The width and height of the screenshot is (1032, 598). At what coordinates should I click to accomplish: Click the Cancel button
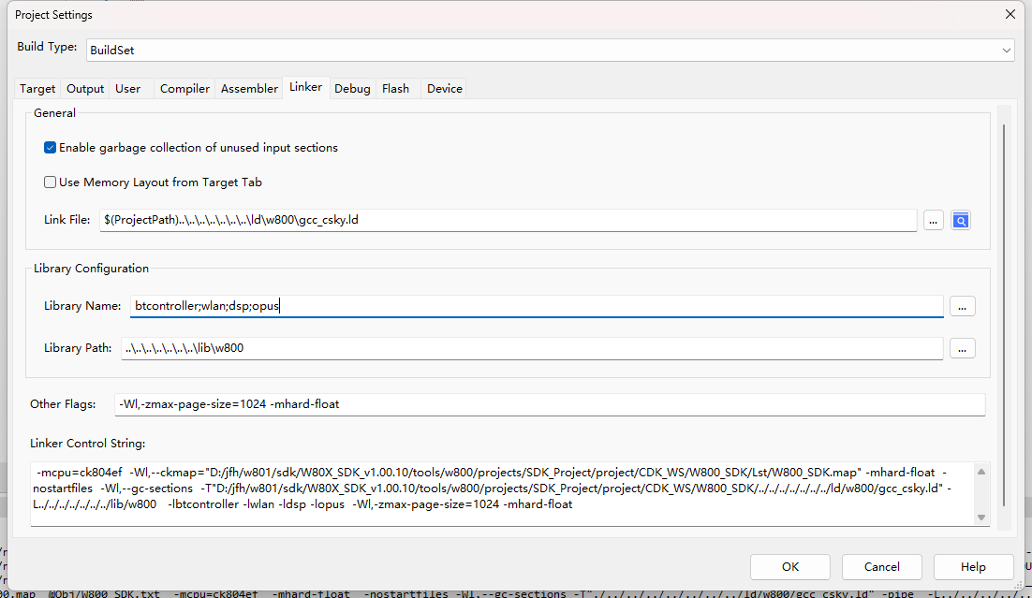pos(881,566)
